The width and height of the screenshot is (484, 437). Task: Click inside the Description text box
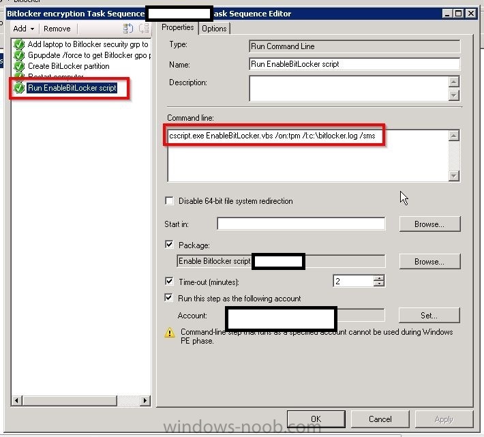tap(349, 89)
